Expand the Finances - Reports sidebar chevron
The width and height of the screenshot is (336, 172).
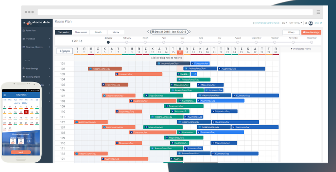[49, 47]
